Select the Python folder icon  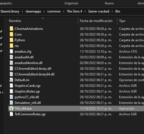[11, 40]
